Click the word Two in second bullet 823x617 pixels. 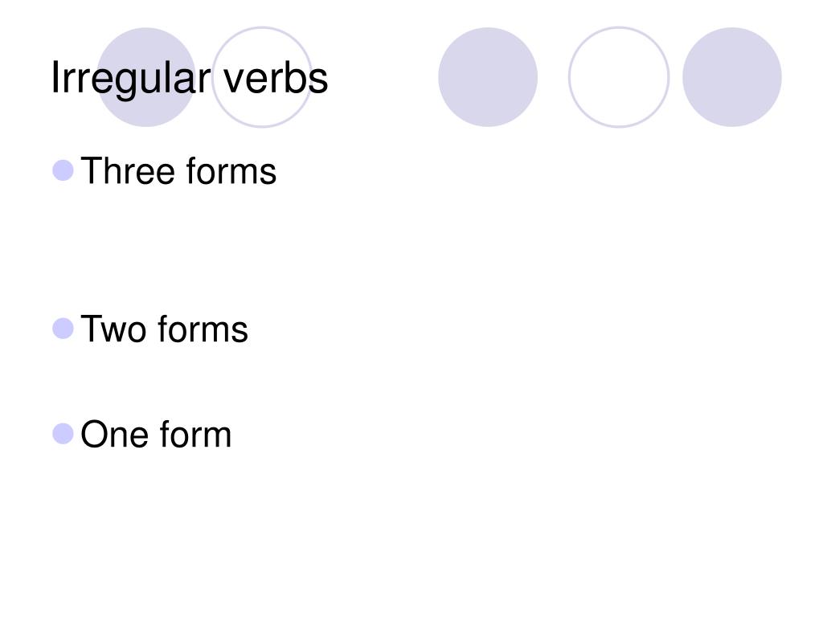(x=113, y=329)
